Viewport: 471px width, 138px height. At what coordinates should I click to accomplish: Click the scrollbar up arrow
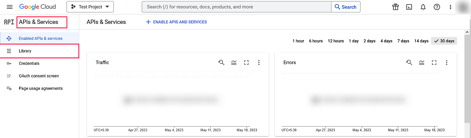467,32
